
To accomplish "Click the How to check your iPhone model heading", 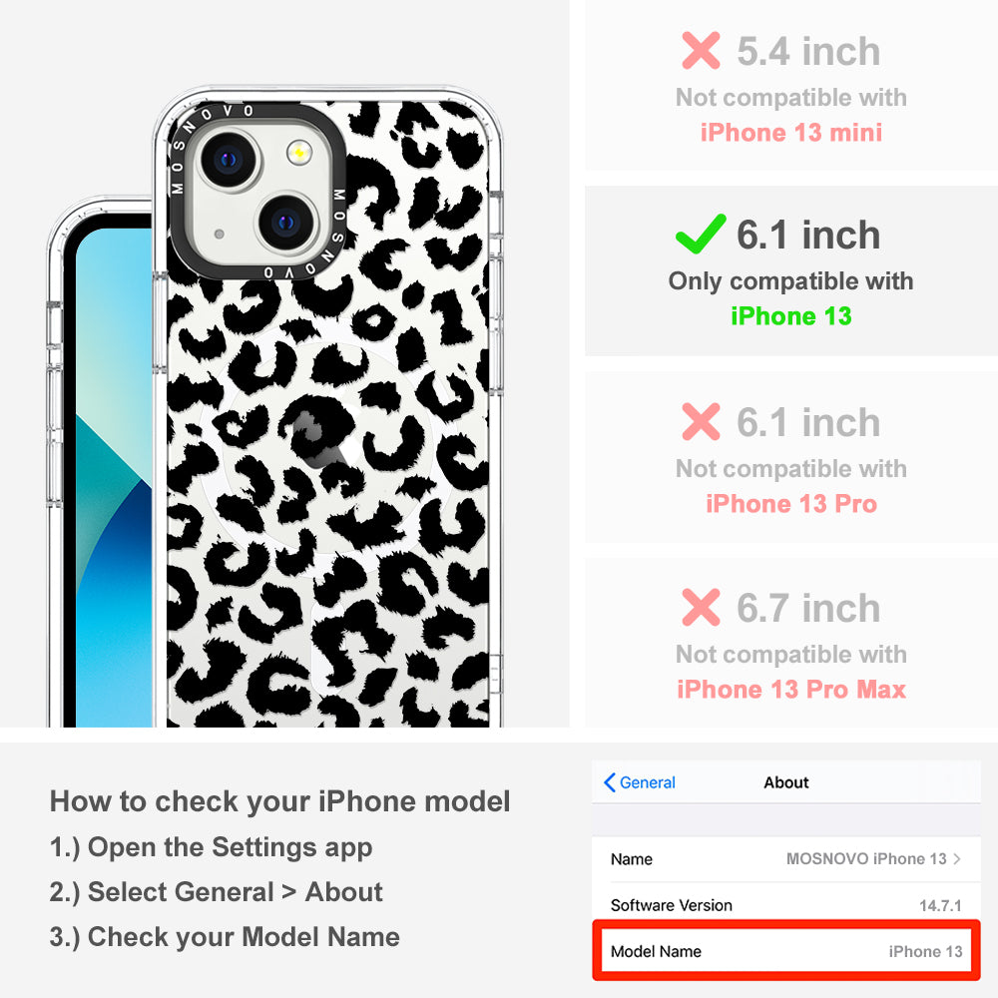I will click(280, 800).
